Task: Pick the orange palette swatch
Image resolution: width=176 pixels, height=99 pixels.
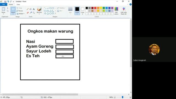Action: tap(98, 8)
